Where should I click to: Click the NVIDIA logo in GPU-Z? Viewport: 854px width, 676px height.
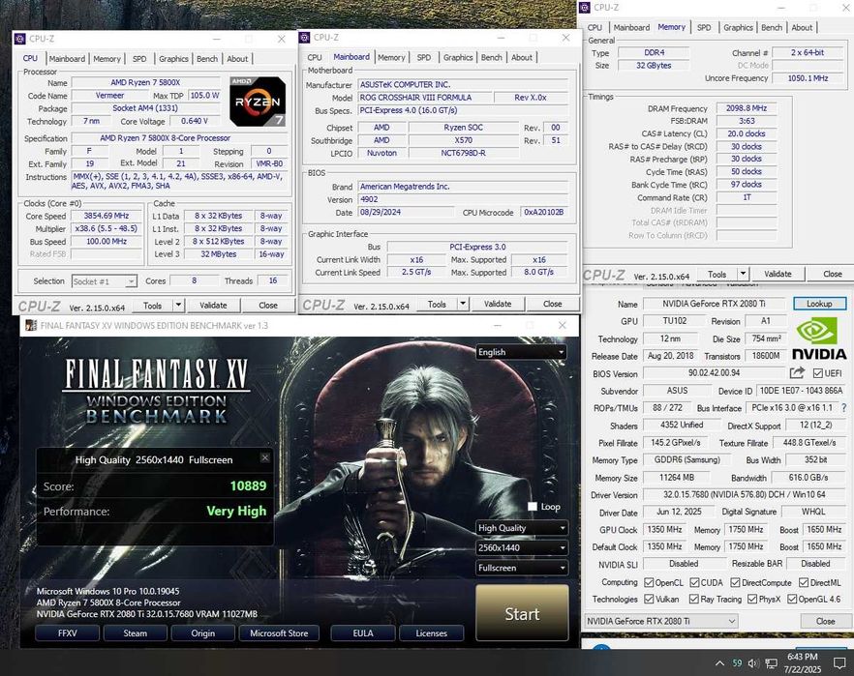[x=818, y=339]
